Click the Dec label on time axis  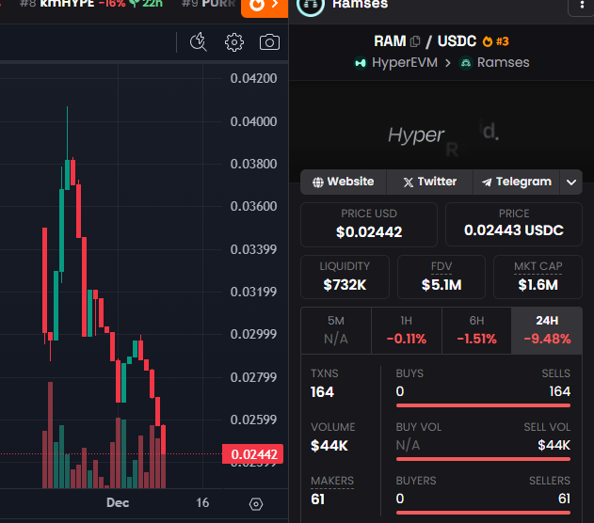coord(118,503)
